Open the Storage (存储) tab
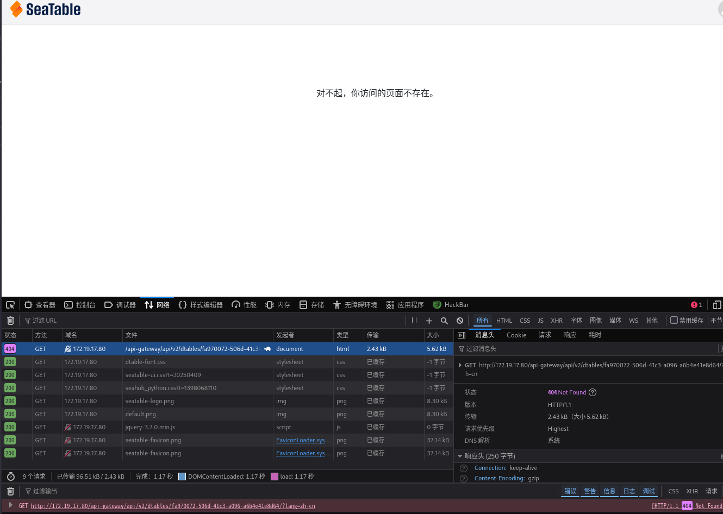723x514 pixels. point(311,305)
